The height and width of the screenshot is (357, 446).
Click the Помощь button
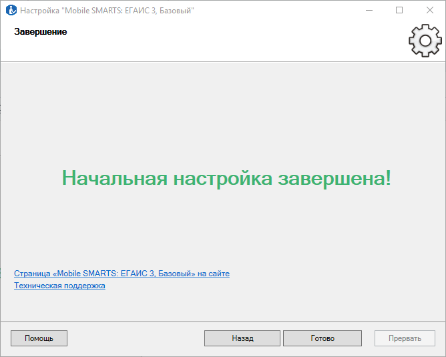point(39,338)
